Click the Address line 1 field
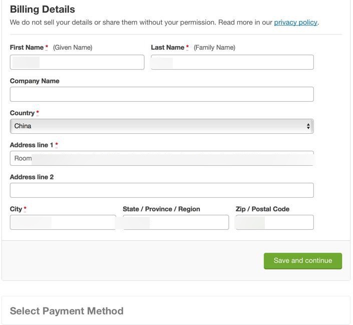The height and width of the screenshot is (325, 353). pos(162,158)
